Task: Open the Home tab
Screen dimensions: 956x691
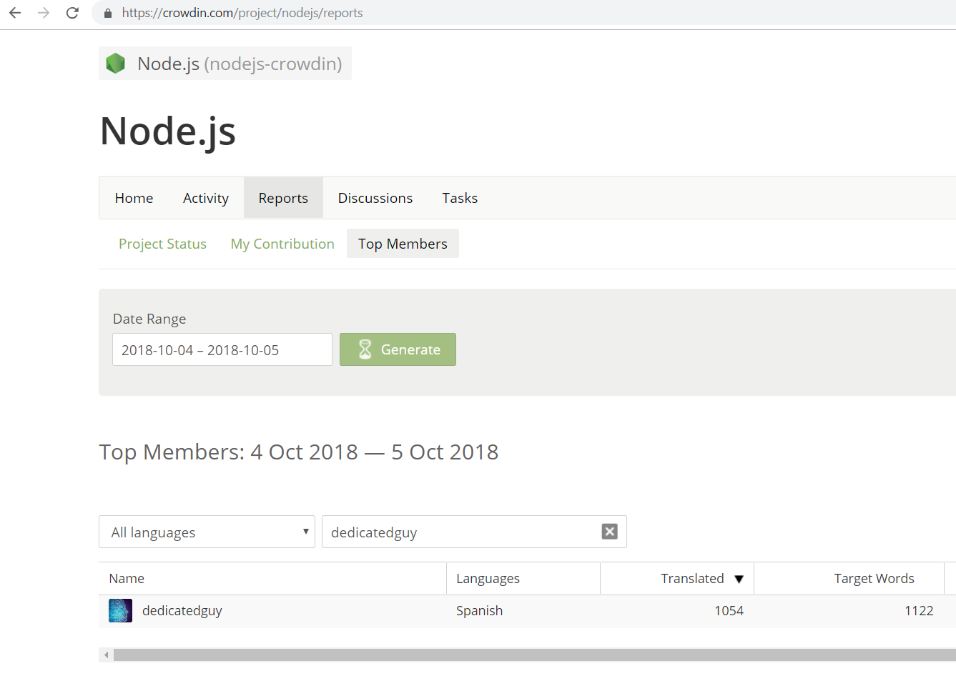Action: pos(134,198)
